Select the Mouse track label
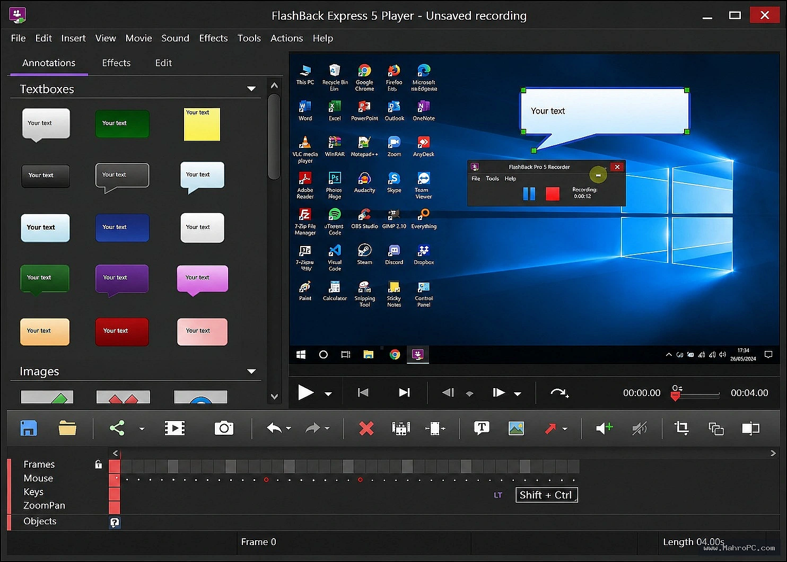The width and height of the screenshot is (787, 562). pyautogui.click(x=38, y=478)
